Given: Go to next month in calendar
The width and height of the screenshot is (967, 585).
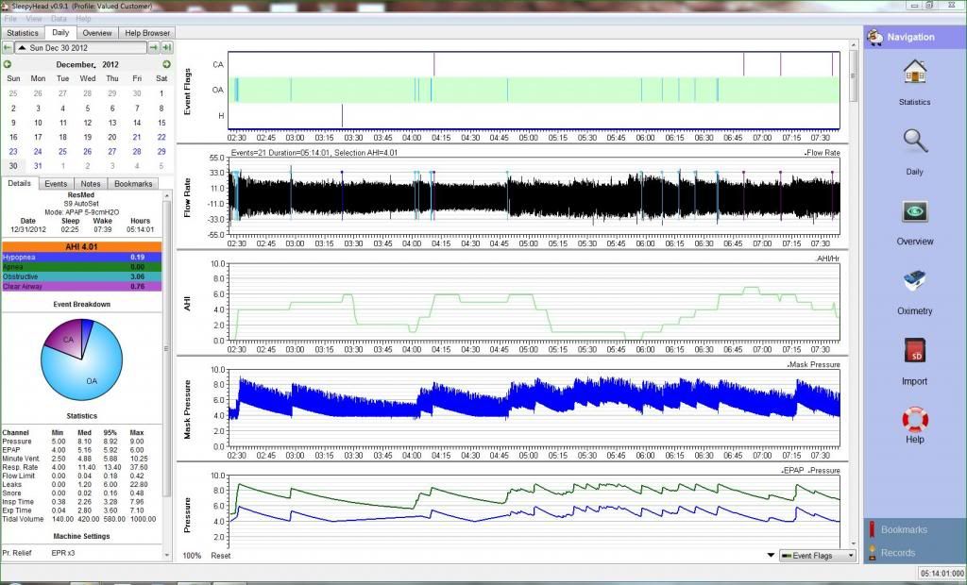Looking at the screenshot, I should pos(166,64).
